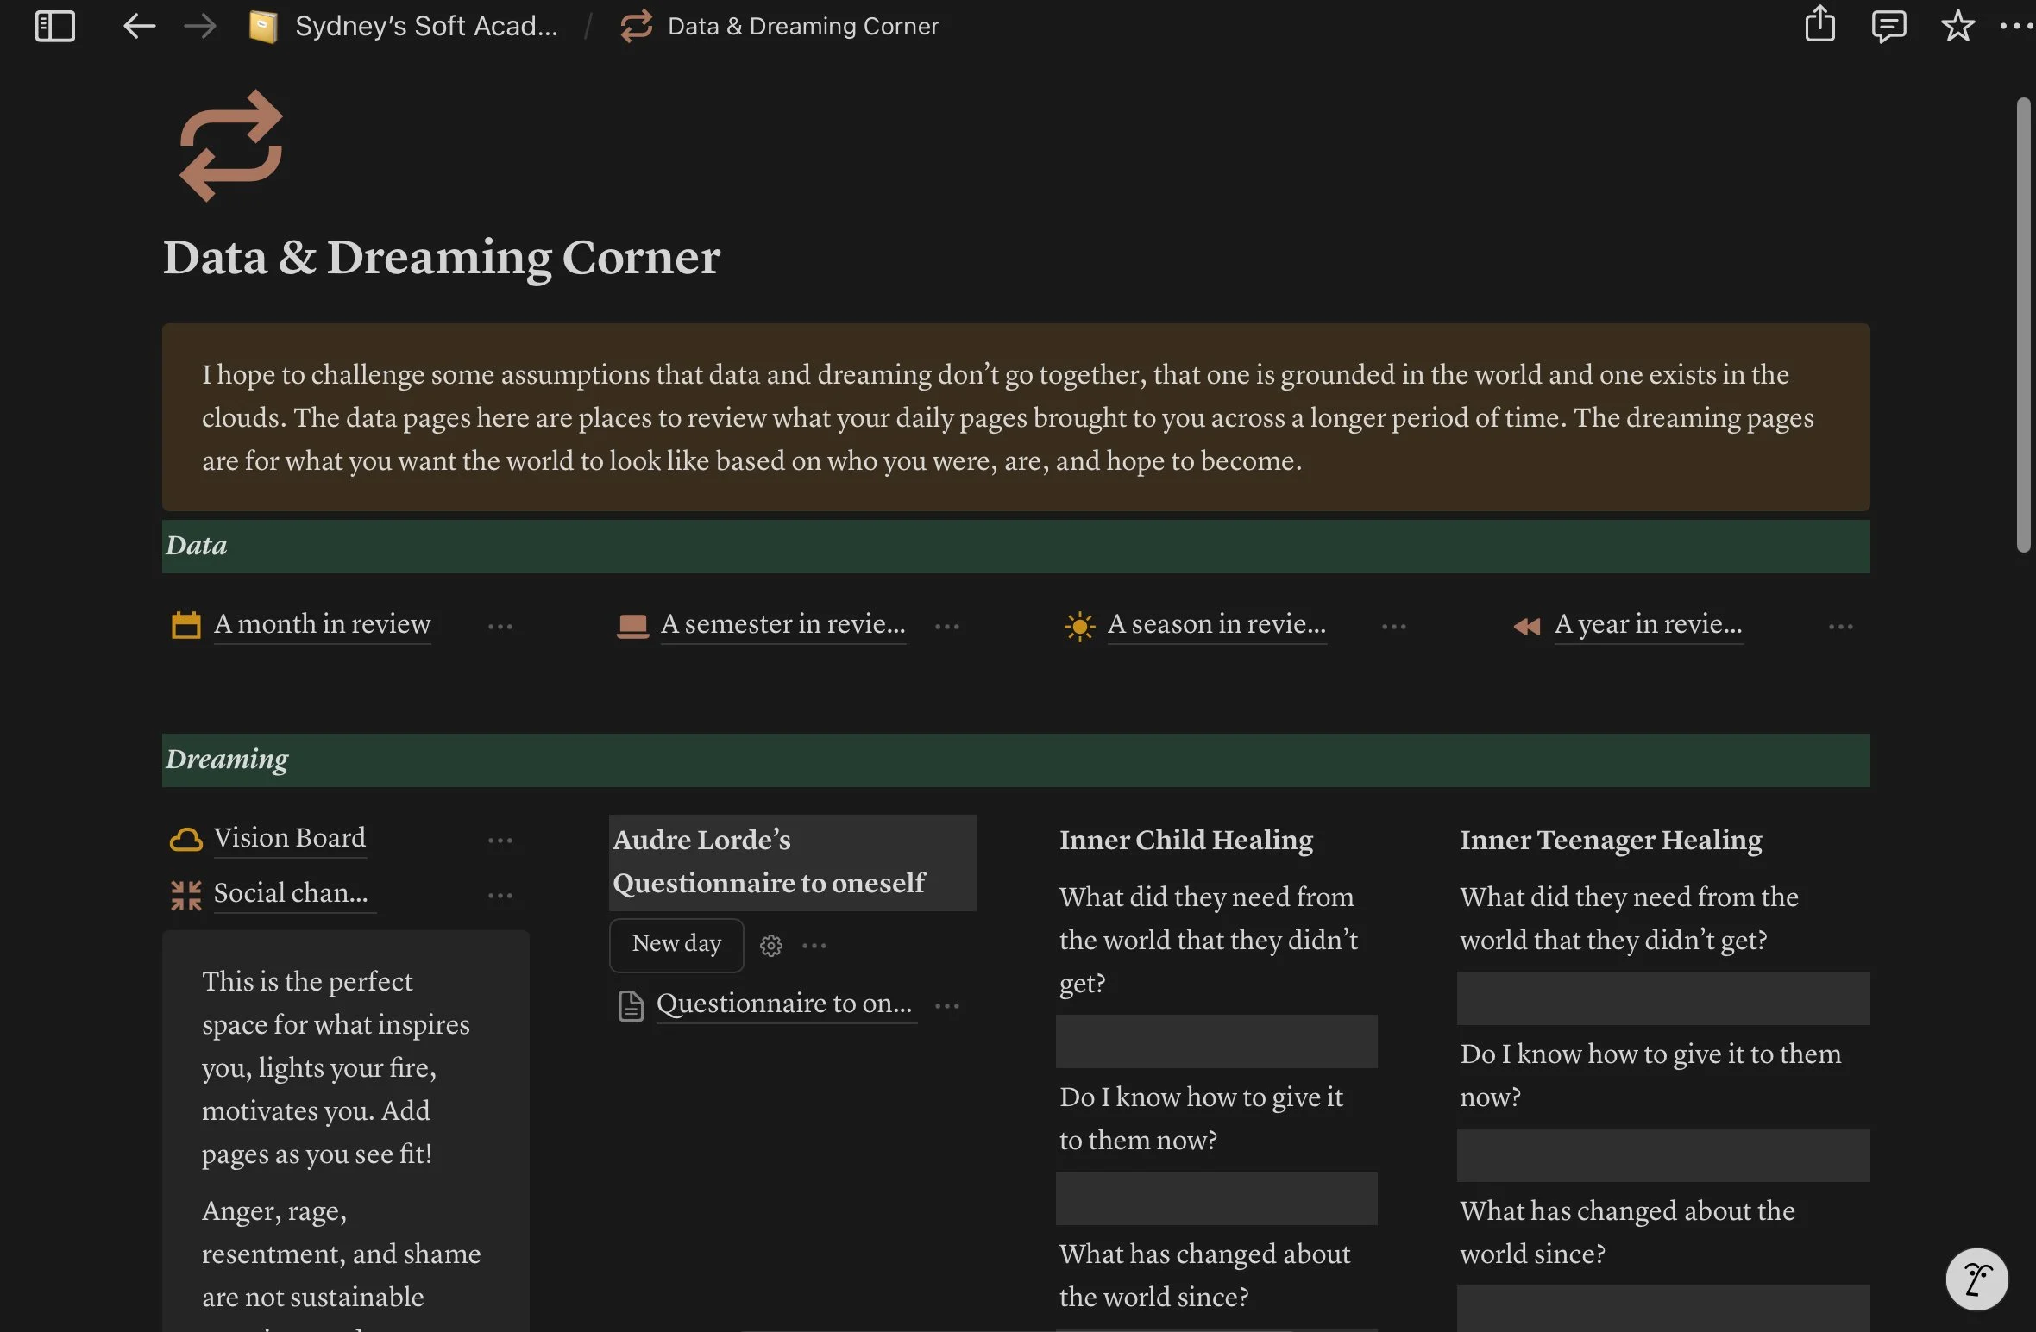Screen dimensions: 2036x1332
Task: Go forward with the right arrow
Action: pos(199,26)
